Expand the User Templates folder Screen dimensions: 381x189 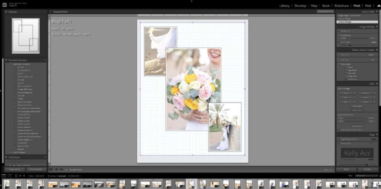coord(11,152)
